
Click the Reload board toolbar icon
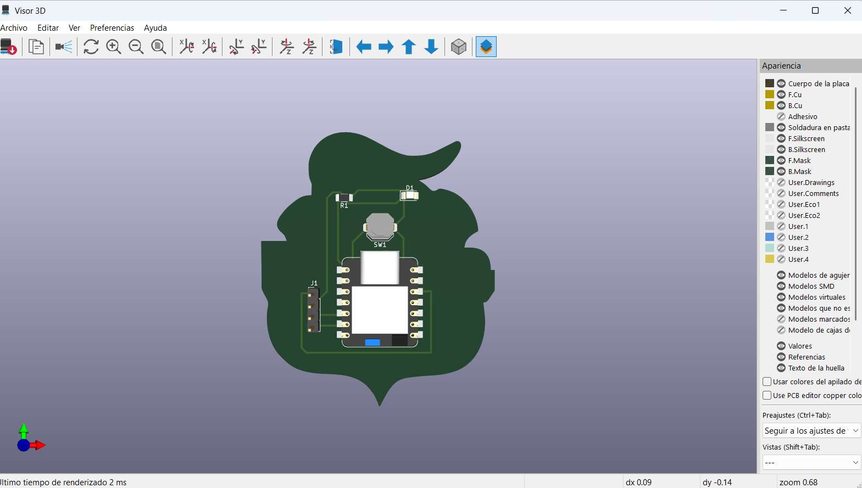click(9, 47)
